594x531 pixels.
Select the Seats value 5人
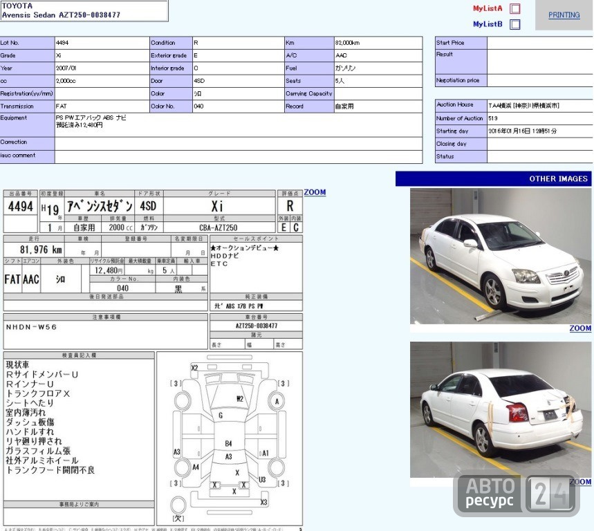coord(340,81)
